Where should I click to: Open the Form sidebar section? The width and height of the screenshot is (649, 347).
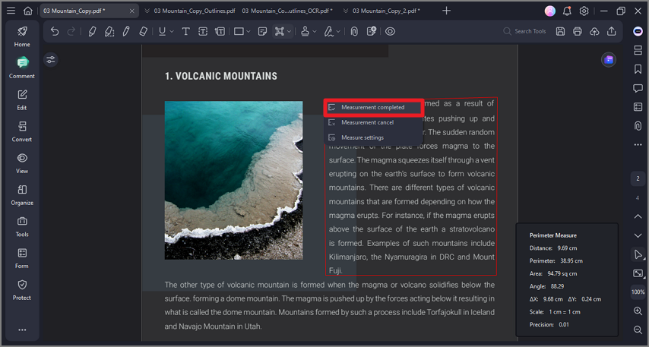[x=22, y=258]
